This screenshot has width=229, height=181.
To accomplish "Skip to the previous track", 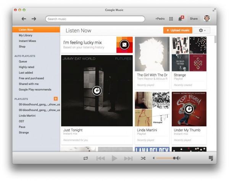I will [x=100, y=158].
